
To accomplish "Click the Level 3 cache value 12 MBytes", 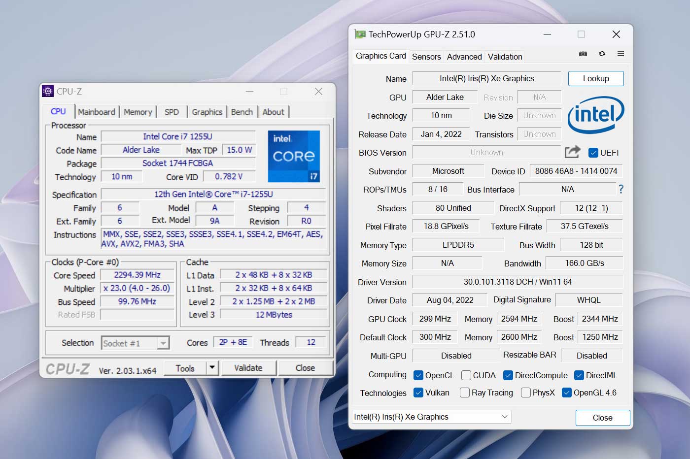I will click(274, 314).
